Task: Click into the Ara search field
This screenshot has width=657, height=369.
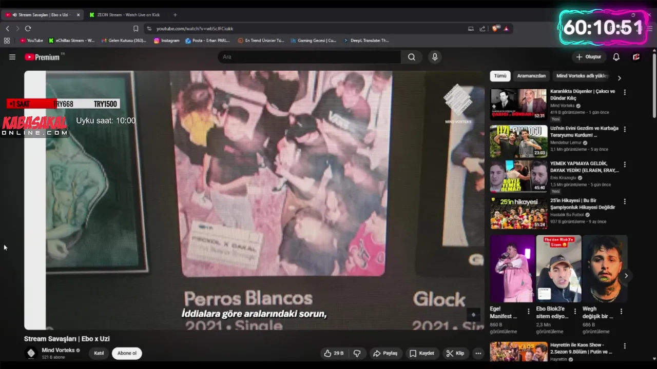Action: [x=310, y=57]
